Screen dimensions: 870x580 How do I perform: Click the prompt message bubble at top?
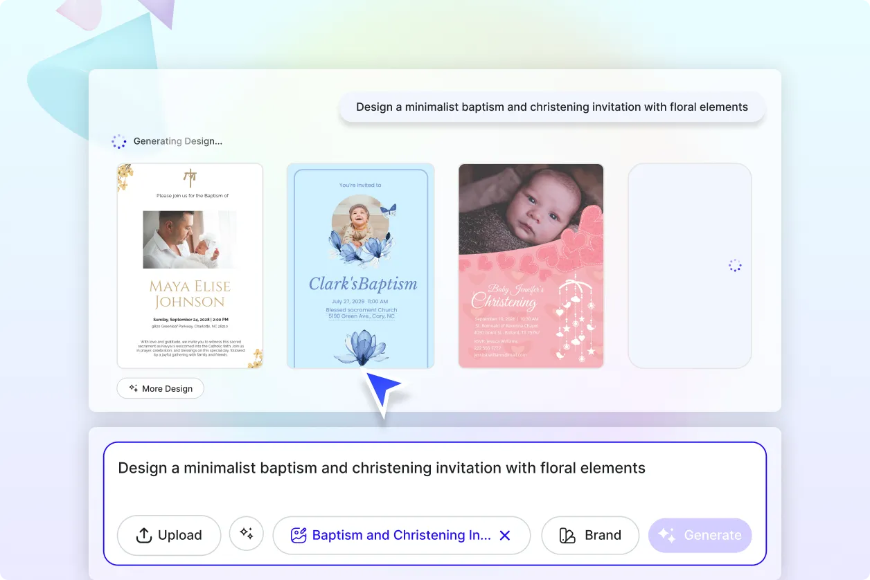pos(551,107)
